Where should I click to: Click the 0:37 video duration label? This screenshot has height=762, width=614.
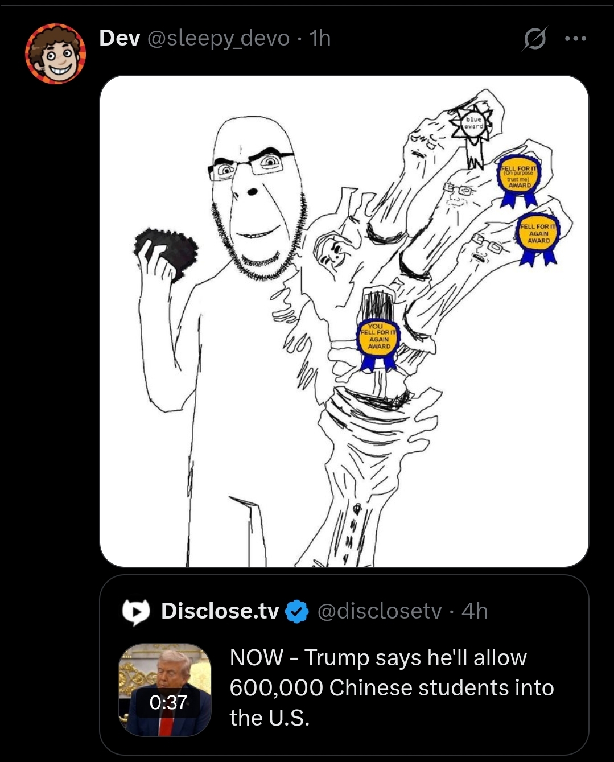pyautogui.click(x=168, y=702)
